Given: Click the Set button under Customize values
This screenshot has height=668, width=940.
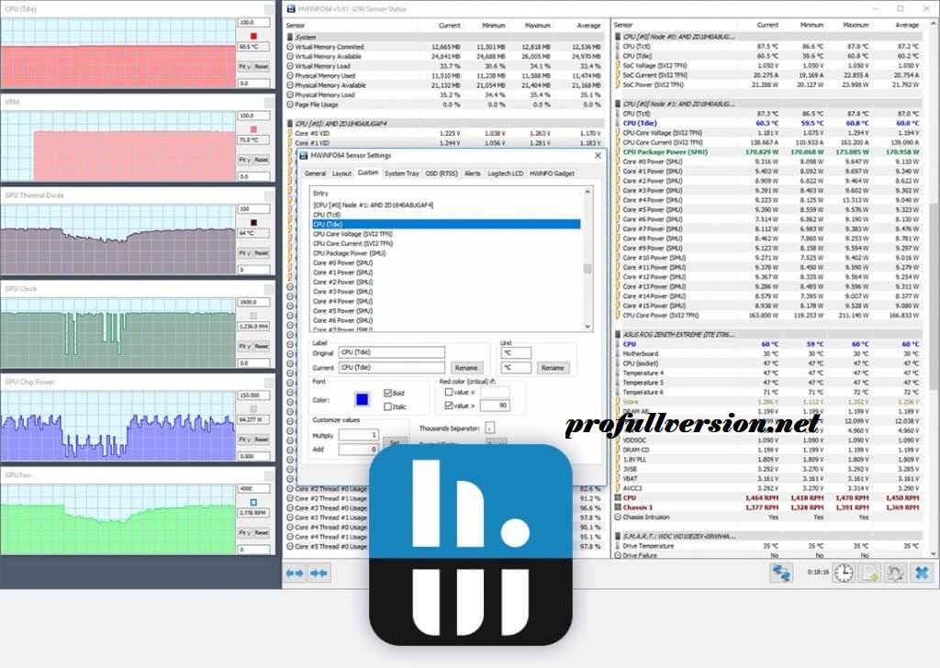Looking at the screenshot, I should [395, 441].
